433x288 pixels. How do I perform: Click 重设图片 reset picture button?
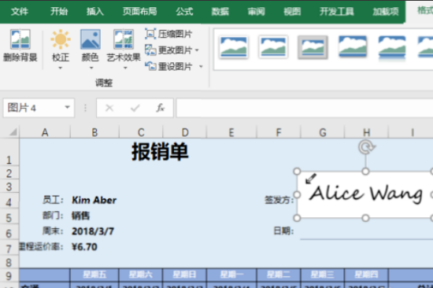coord(168,66)
